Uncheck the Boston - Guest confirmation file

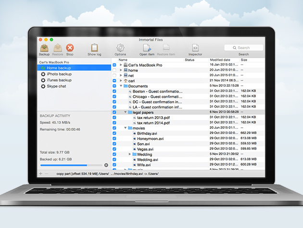(114, 91)
